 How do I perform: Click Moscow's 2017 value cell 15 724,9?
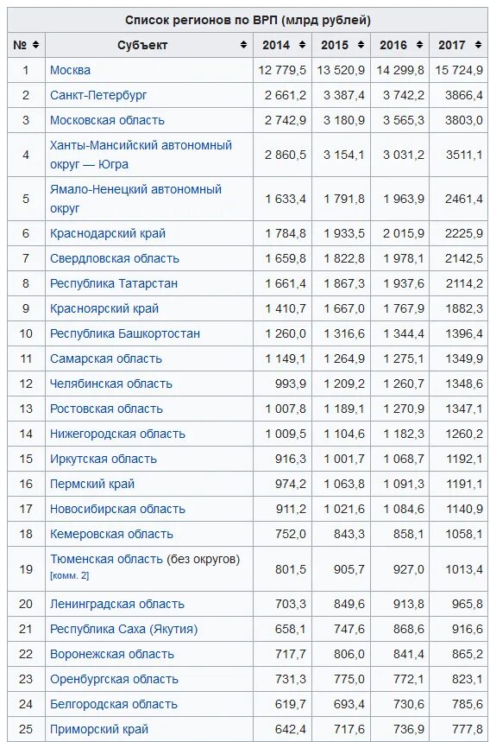coord(458,70)
